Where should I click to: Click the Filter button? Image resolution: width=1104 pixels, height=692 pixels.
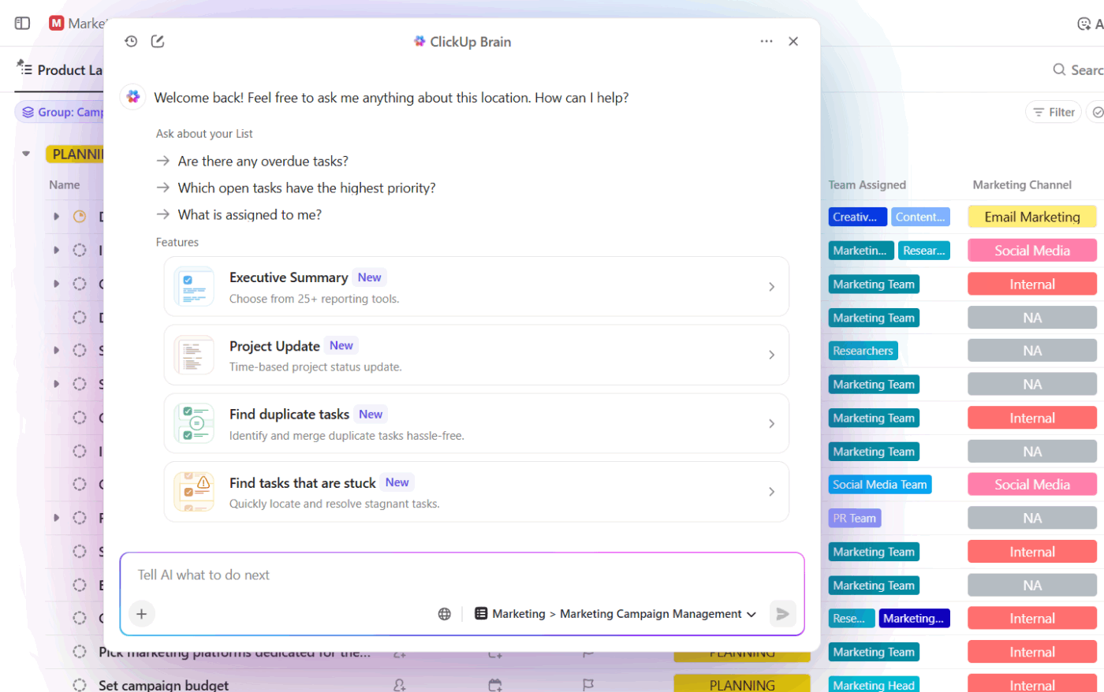click(x=1054, y=112)
